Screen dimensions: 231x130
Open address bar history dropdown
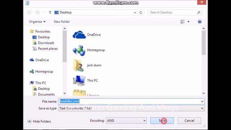point(135,13)
